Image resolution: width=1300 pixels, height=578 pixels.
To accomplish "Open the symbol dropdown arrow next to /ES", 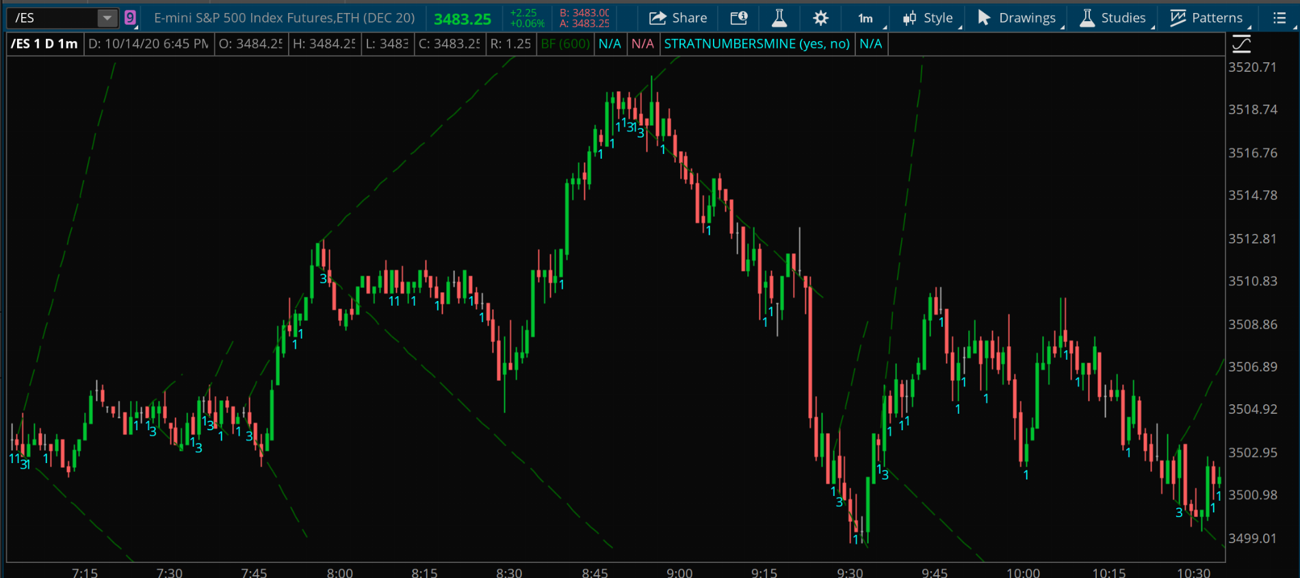I will (x=107, y=18).
